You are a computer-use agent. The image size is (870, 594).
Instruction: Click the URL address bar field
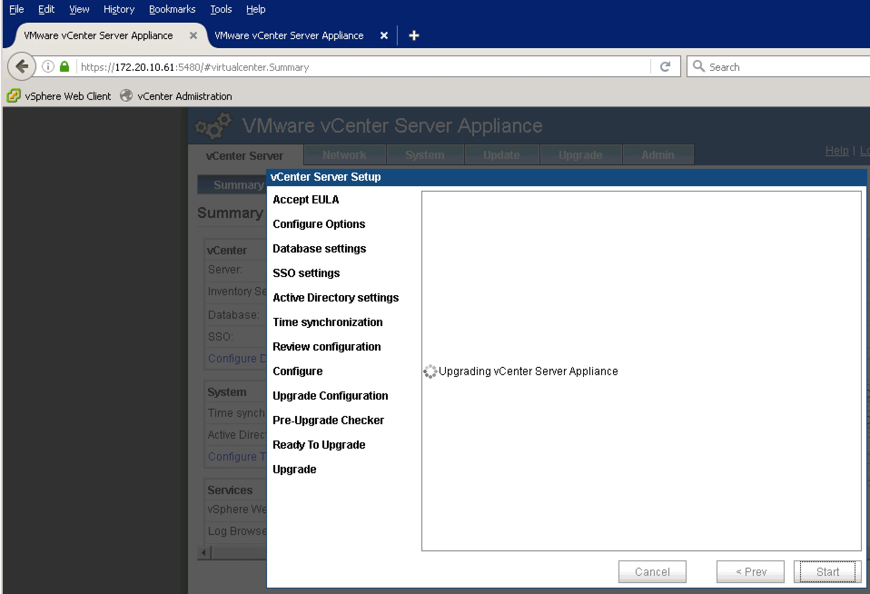coord(363,67)
